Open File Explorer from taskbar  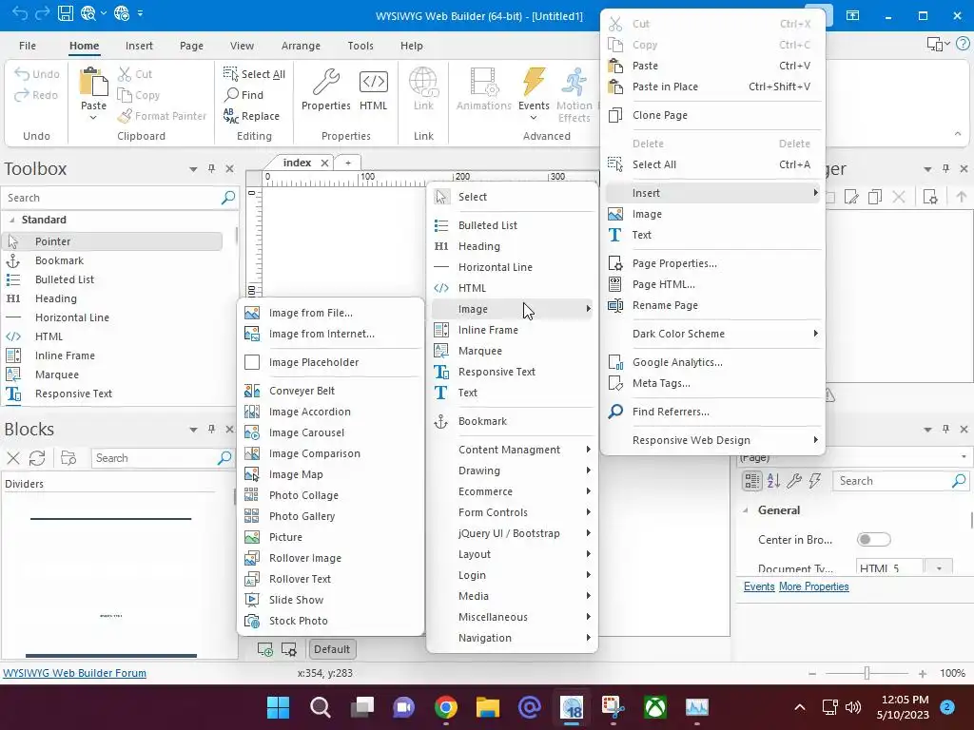click(488, 707)
